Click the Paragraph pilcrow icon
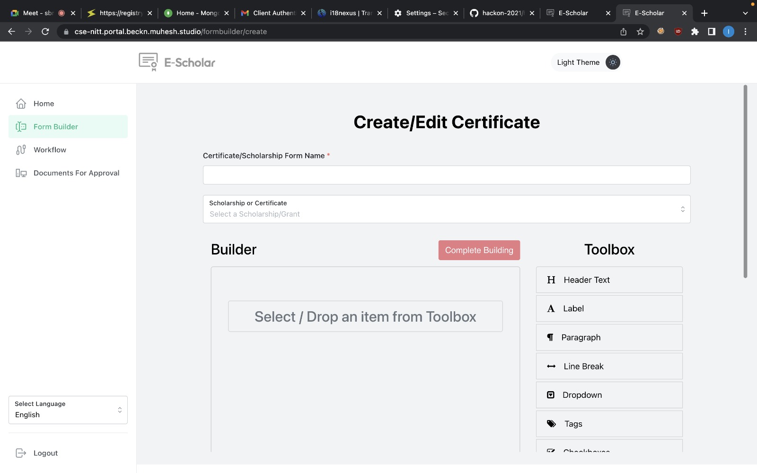Screen dimensions: 757x473 pos(550,338)
